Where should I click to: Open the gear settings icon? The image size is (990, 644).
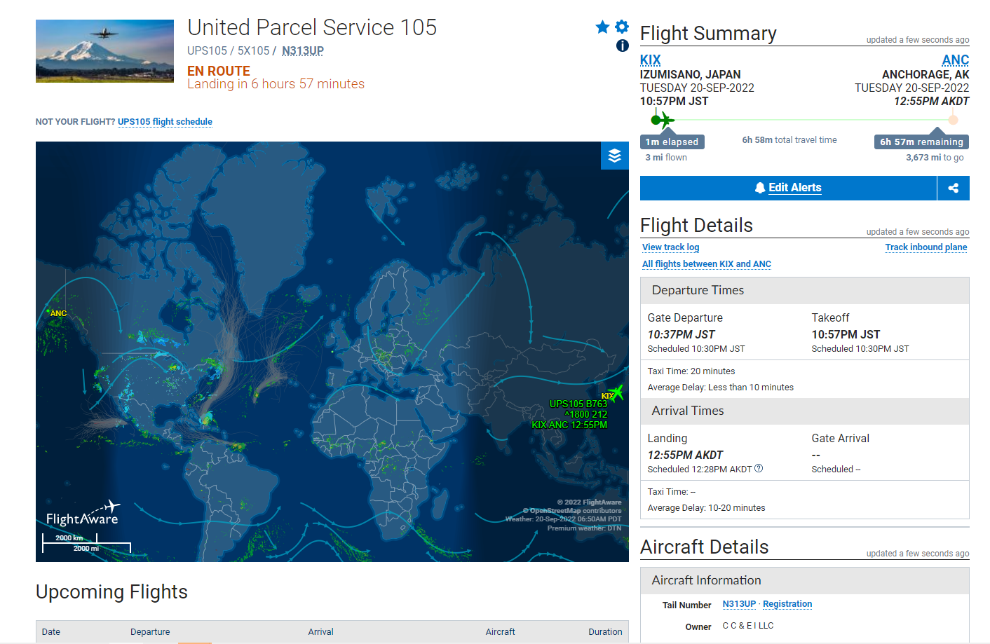(622, 27)
